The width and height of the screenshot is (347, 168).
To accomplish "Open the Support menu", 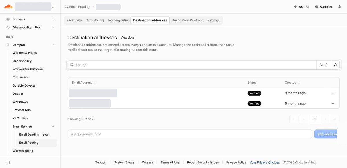I will tap(324, 7).
